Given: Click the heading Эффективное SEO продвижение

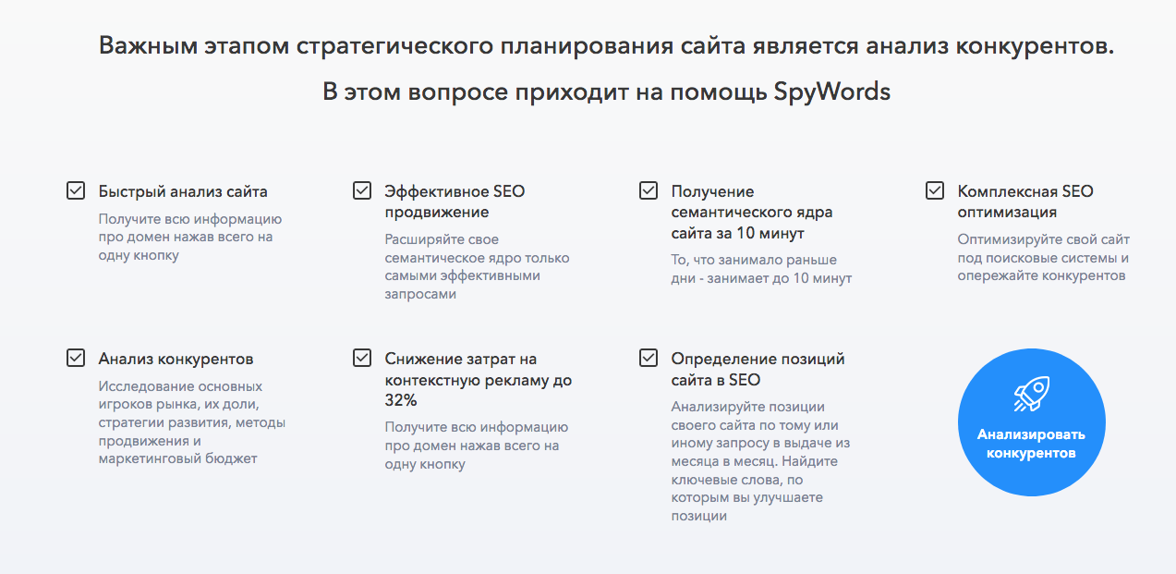Looking at the screenshot, I should pyautogui.click(x=455, y=202).
